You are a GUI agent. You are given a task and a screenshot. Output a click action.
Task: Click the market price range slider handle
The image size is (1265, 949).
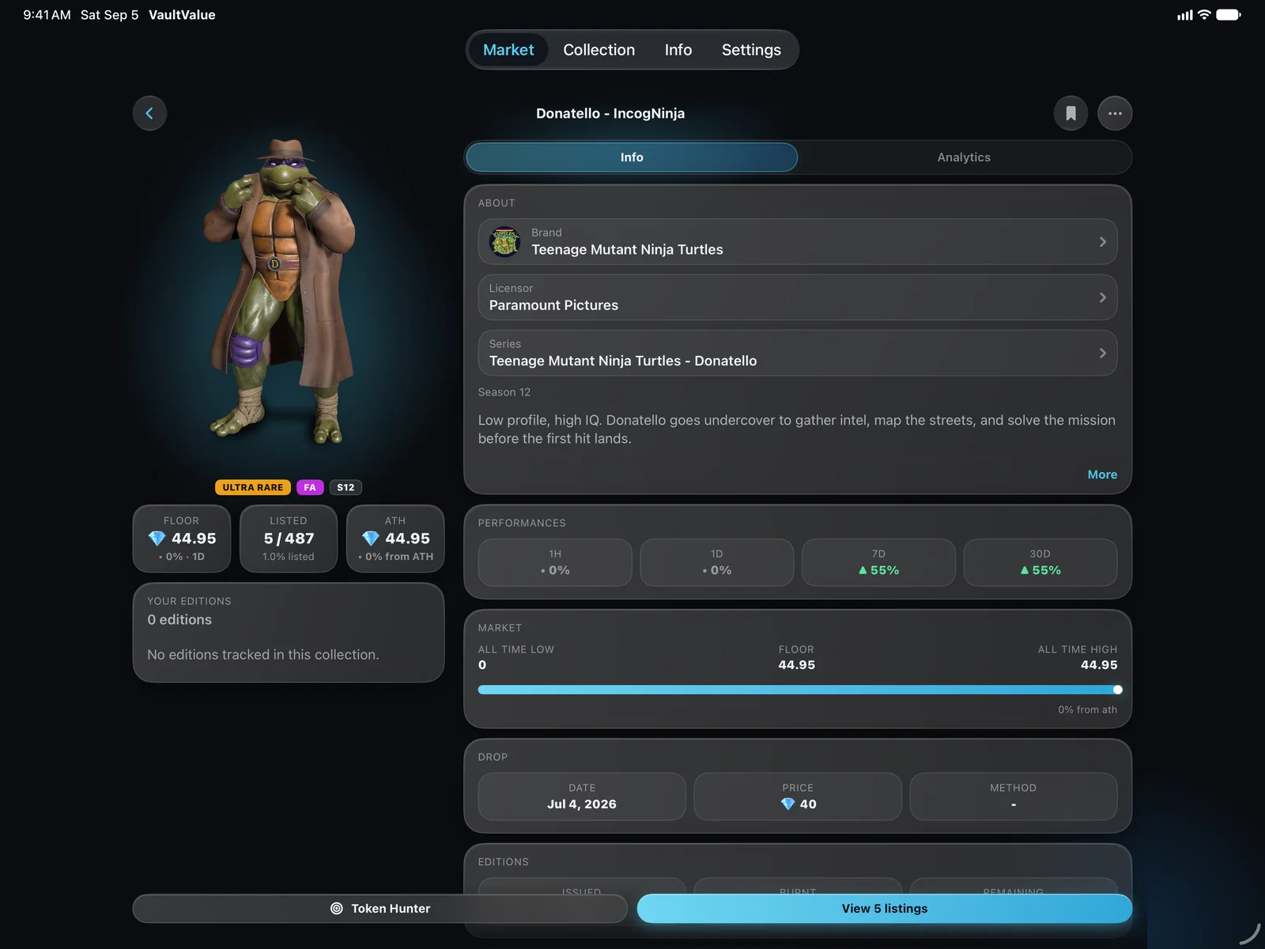[1117, 690]
